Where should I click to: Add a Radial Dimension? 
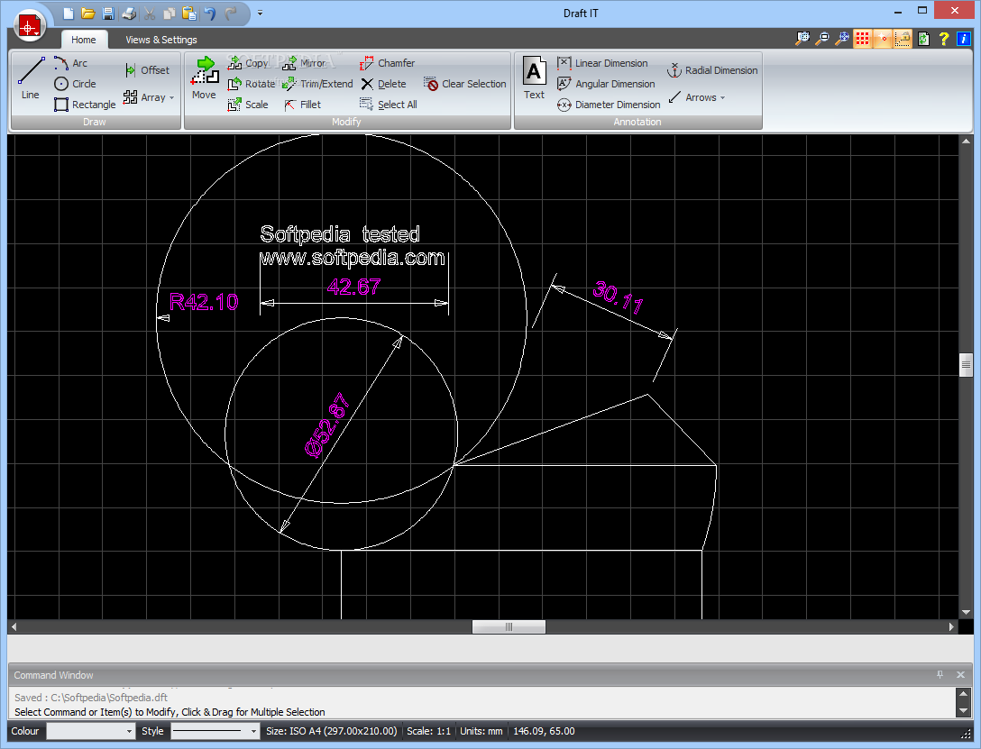click(x=712, y=70)
